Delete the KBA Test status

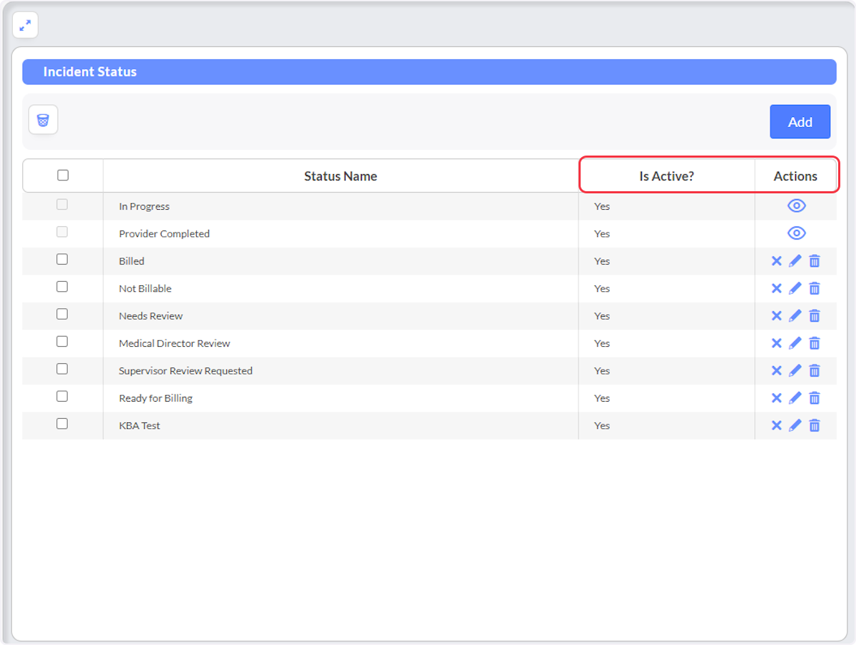[815, 425]
